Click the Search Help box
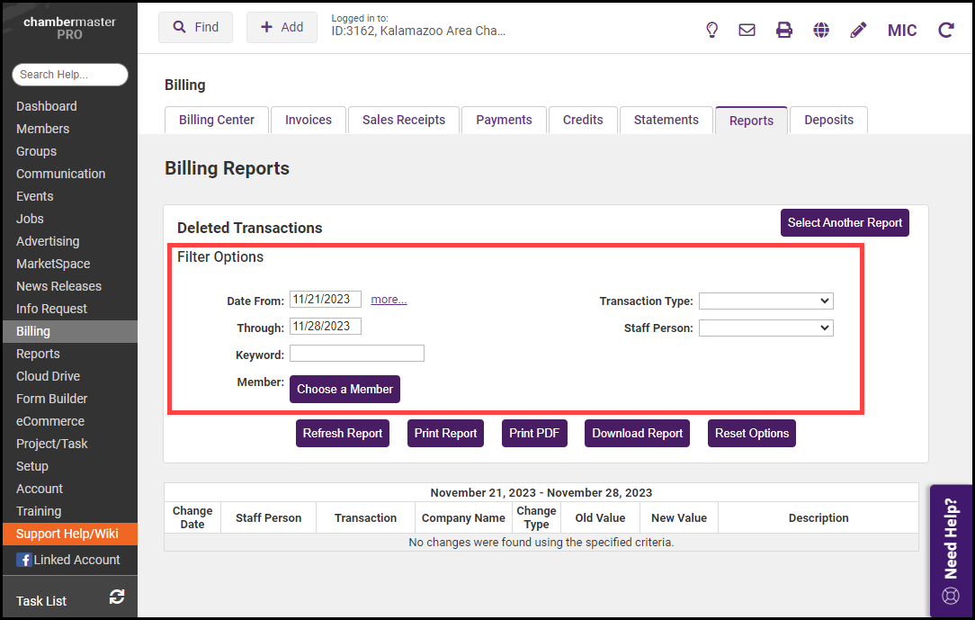 pyautogui.click(x=70, y=75)
